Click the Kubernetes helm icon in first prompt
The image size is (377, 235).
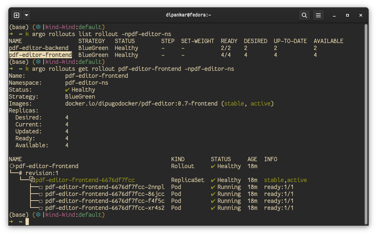38,27
